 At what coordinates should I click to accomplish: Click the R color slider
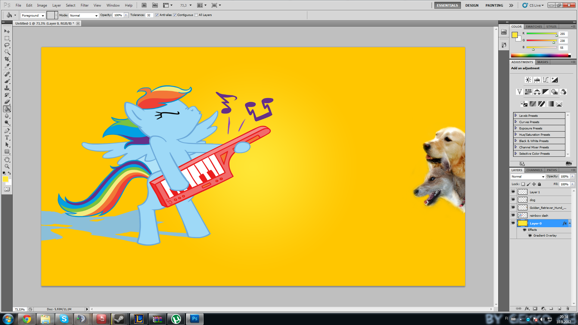point(542,34)
